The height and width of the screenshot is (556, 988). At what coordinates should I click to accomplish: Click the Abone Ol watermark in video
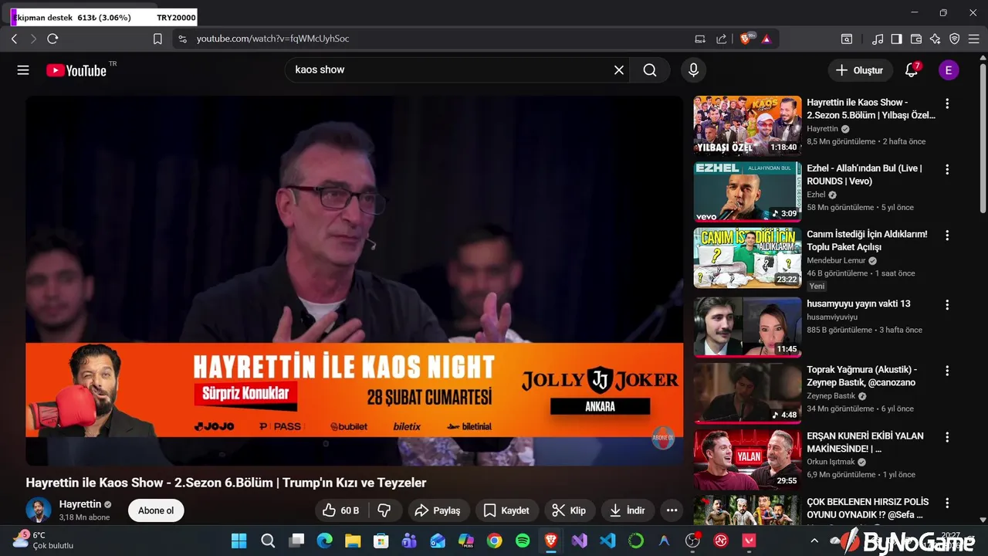tap(663, 438)
